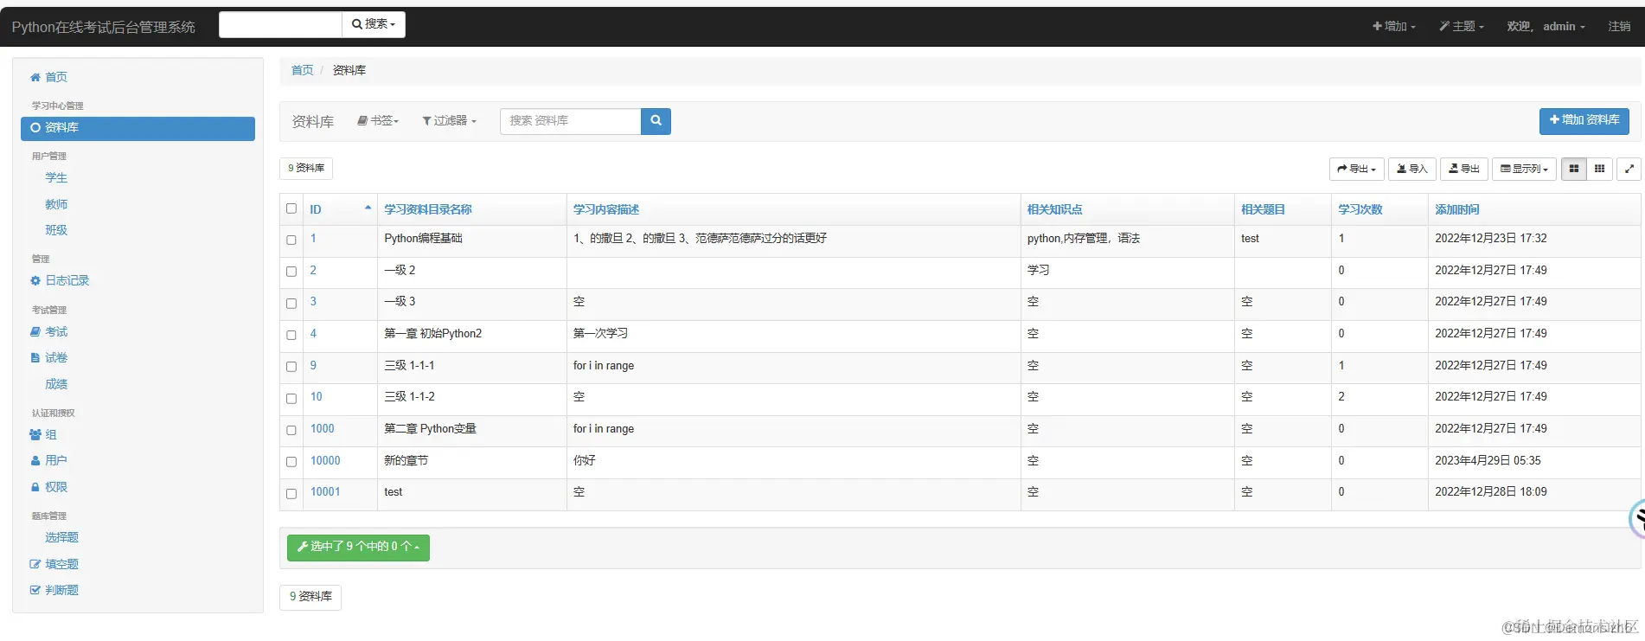The height and width of the screenshot is (641, 1645).
Task: Toggle the select-all checkbox in header
Action: click(291, 208)
